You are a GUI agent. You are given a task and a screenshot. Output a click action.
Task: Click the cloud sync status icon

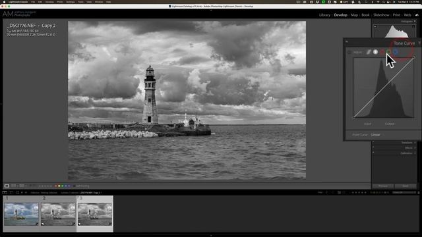coord(417,15)
